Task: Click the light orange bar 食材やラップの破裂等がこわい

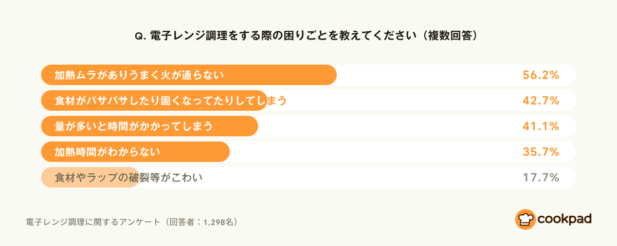Action: (x=90, y=177)
